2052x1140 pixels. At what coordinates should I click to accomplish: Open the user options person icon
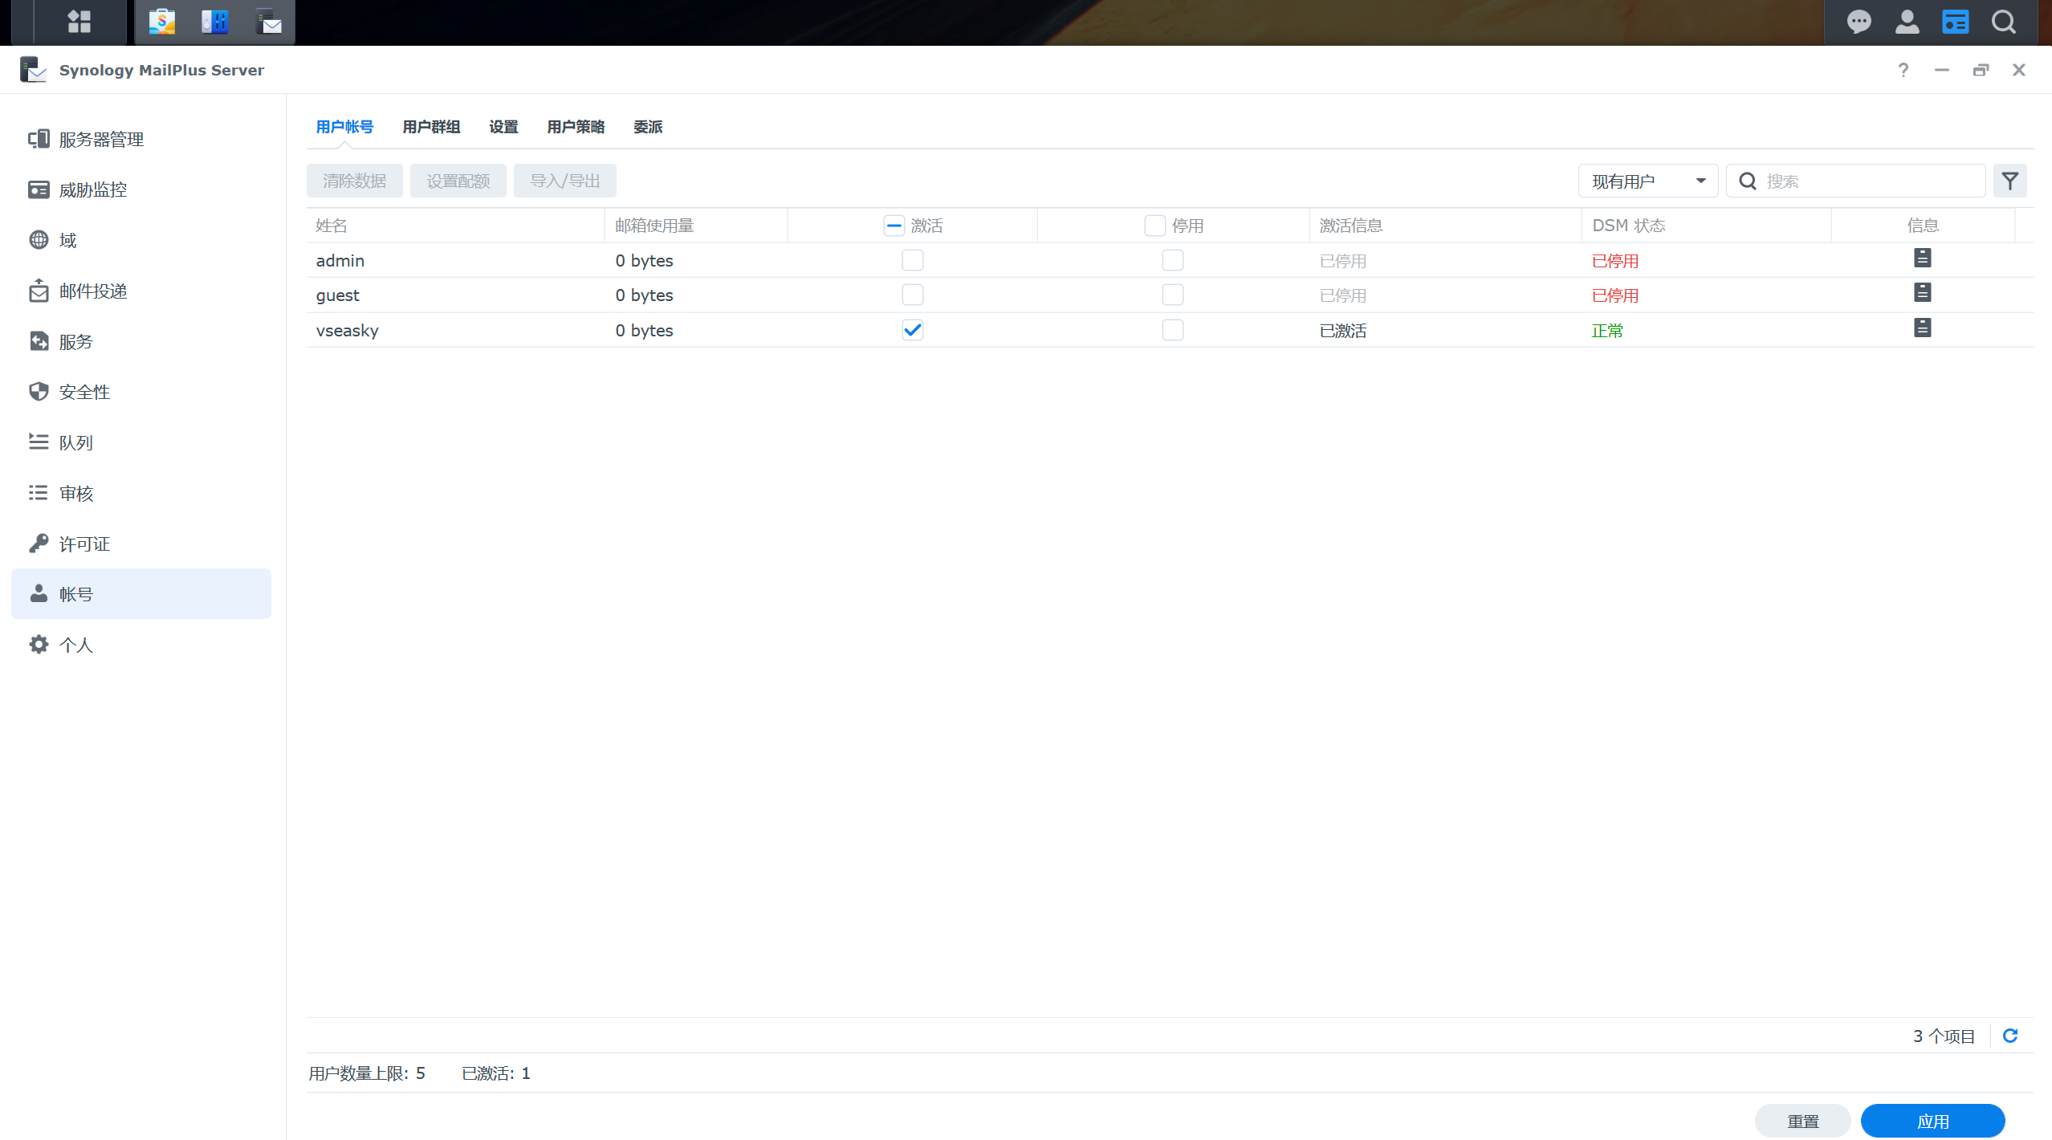point(1907,22)
